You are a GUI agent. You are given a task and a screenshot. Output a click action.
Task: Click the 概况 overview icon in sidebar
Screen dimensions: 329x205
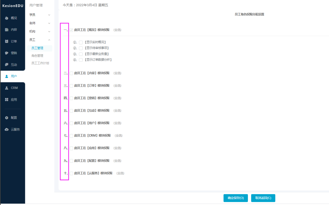[7, 18]
